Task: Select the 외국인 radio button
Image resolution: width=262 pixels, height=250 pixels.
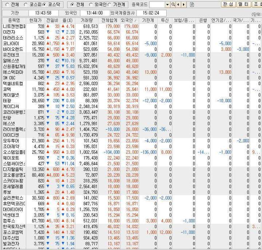Action: (x=91, y=5)
